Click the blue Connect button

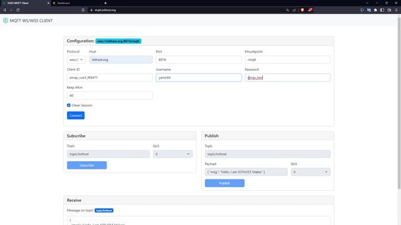click(76, 116)
